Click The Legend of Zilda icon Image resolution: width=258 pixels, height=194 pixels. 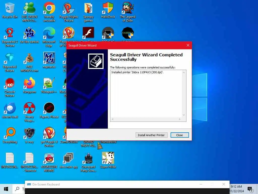pyautogui.click(x=127, y=12)
